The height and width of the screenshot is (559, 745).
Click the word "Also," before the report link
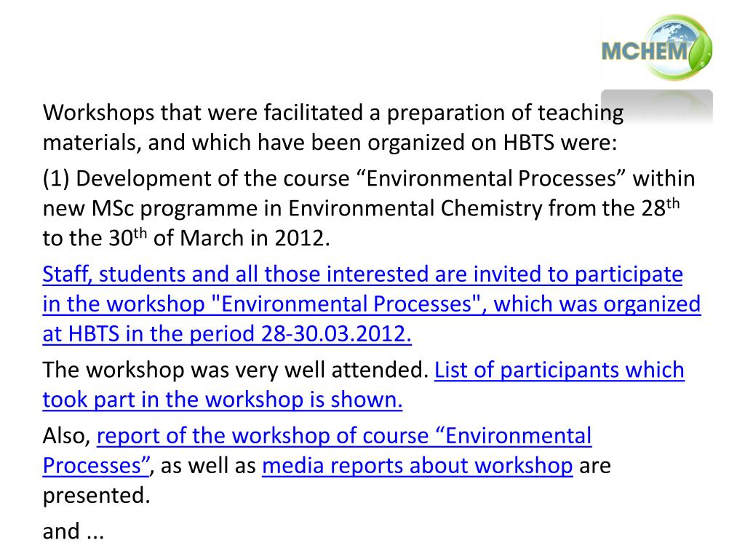click(x=66, y=436)
